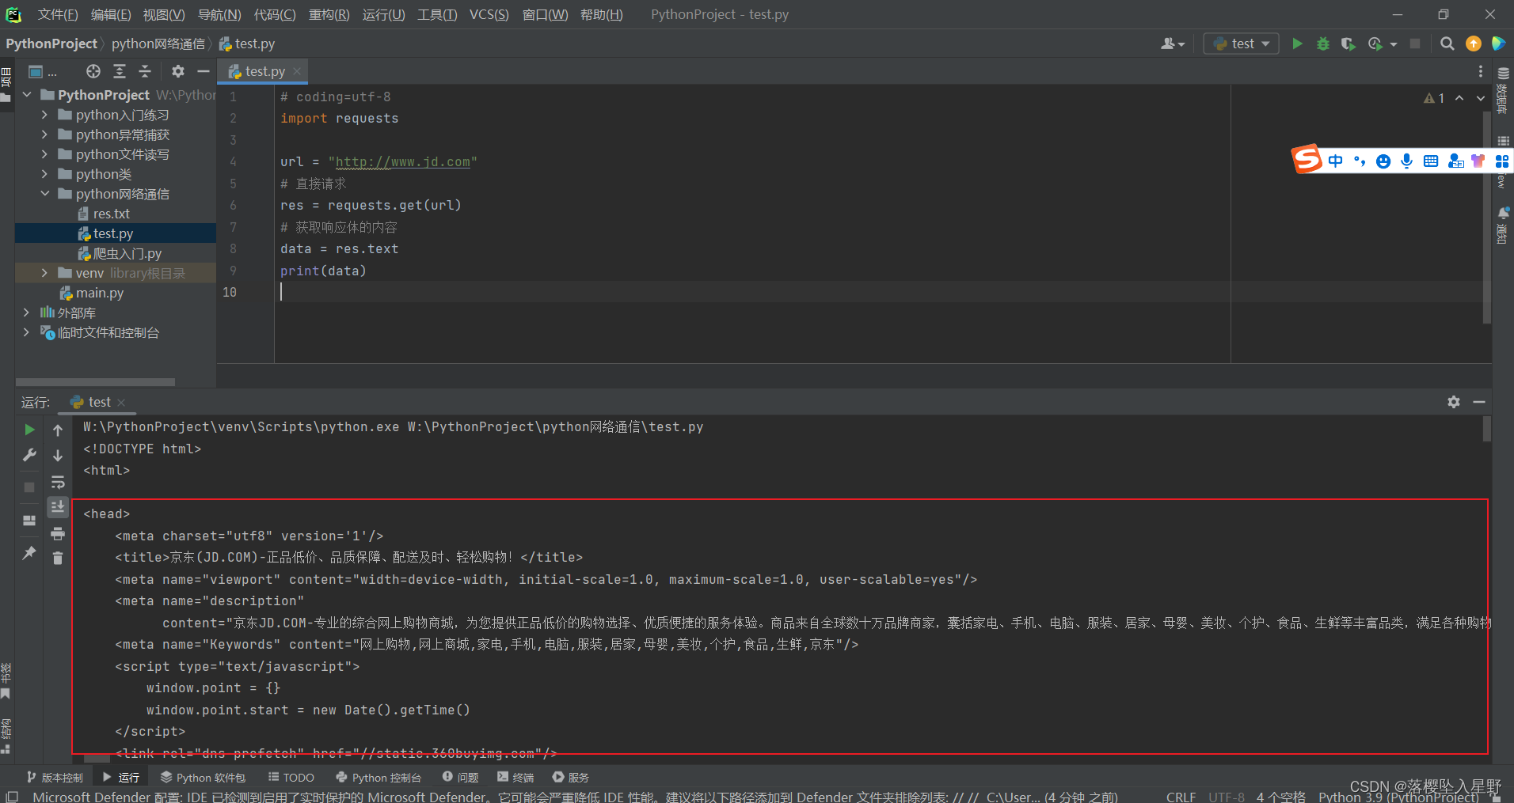Image resolution: width=1514 pixels, height=803 pixels.
Task: Click the stop button in top toolbar
Action: 1415,44
